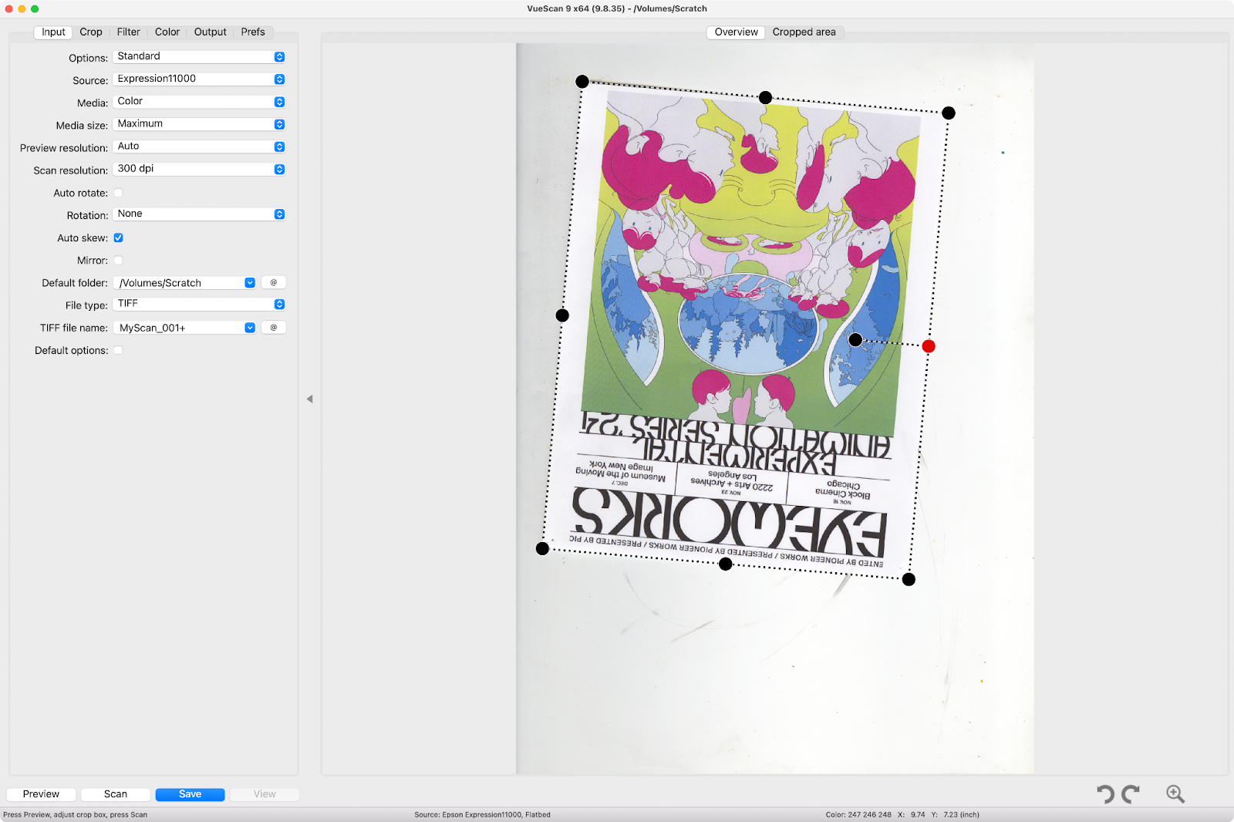This screenshot has height=822, width=1234.
Task: Select the center handle of the crop box
Action: click(x=855, y=339)
